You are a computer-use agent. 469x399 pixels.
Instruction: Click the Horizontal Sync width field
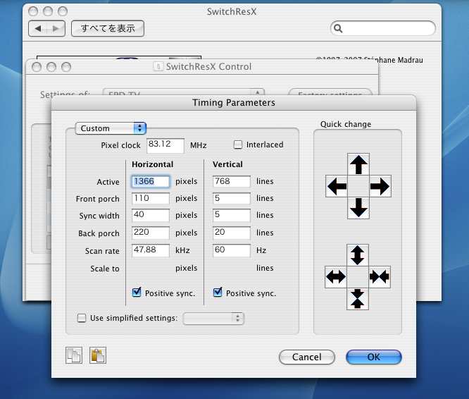(x=151, y=216)
